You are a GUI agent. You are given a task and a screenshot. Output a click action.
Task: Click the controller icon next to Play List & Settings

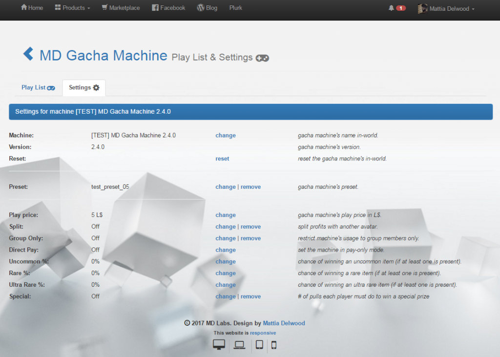point(262,58)
